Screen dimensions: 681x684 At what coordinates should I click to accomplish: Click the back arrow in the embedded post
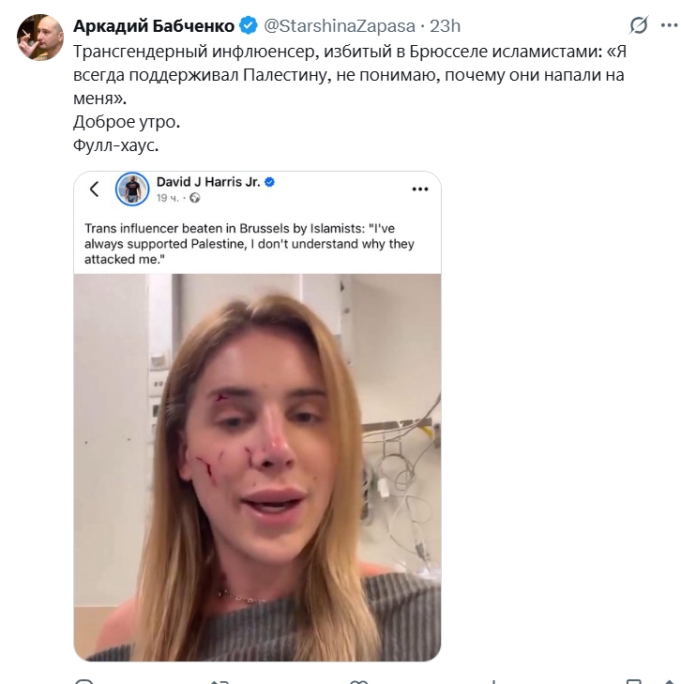pos(94,189)
